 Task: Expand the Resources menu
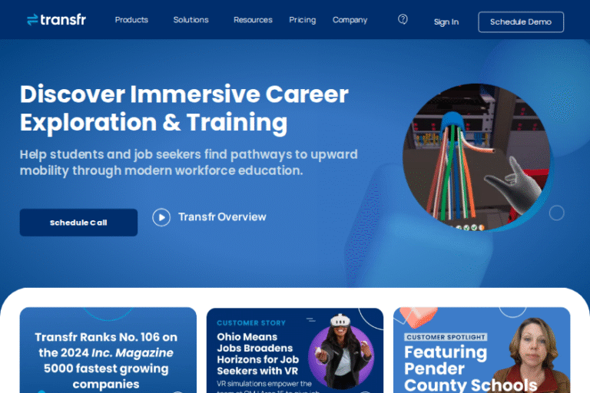[253, 20]
